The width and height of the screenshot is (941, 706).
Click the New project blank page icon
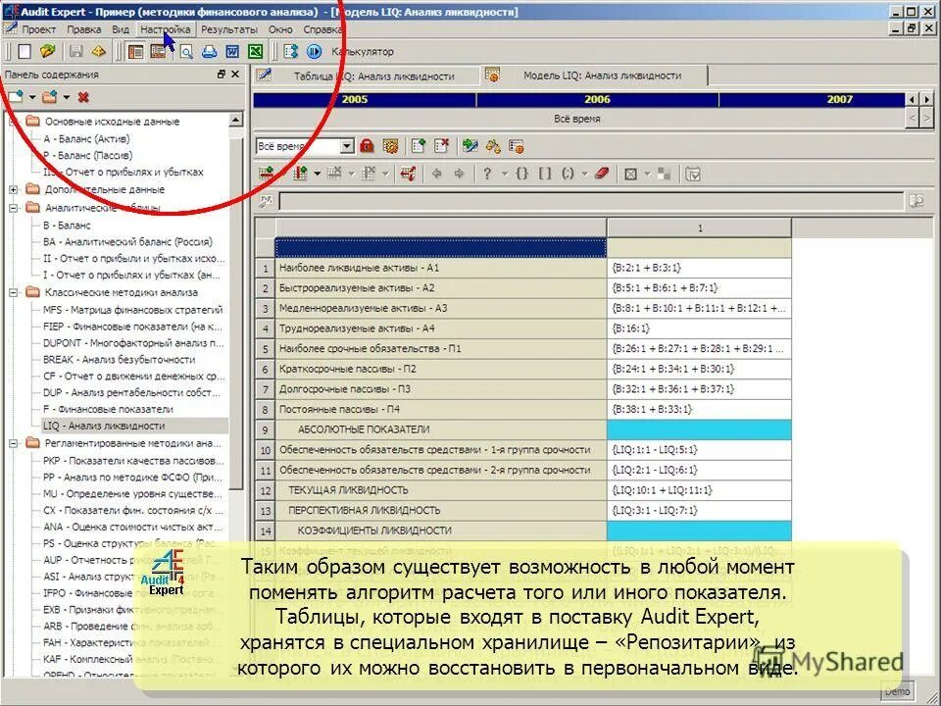click(25, 52)
